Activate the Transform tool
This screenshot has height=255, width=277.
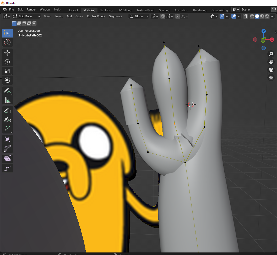point(7,80)
